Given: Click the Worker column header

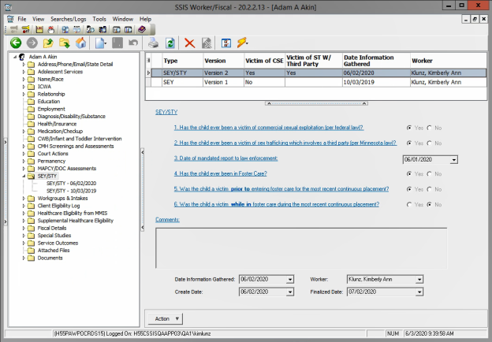Looking at the screenshot, I should point(448,61).
